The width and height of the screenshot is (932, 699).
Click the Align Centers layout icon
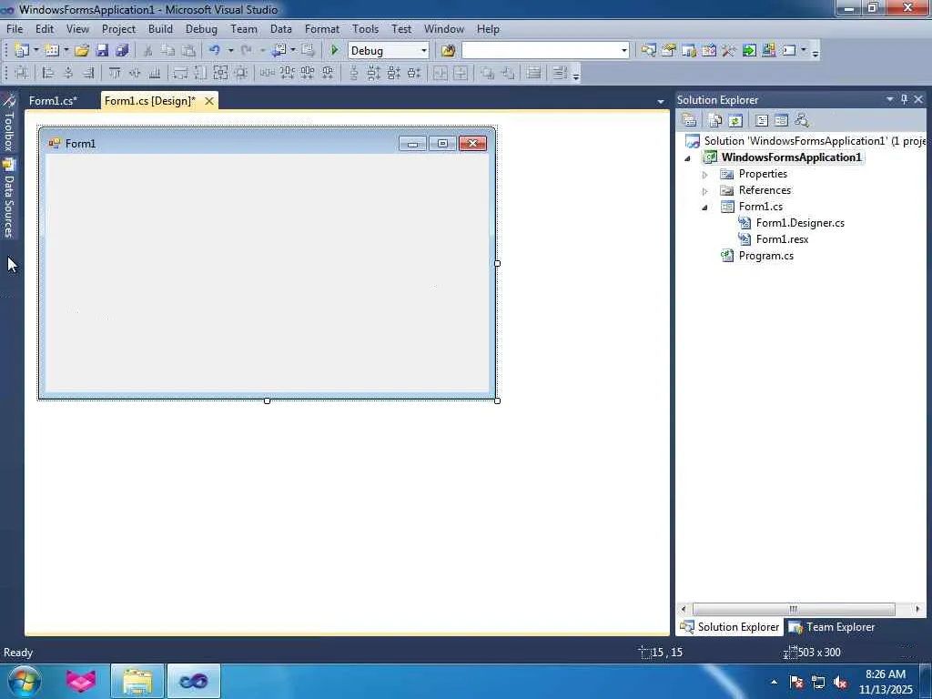[68, 73]
